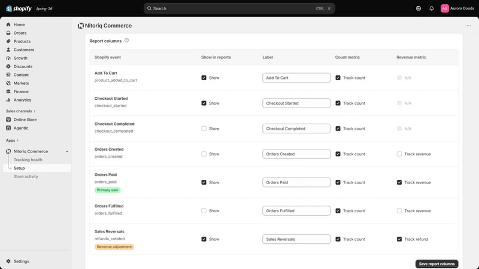479x269 pixels.
Task: Check Show for Checkout Completed
Action: (204, 129)
